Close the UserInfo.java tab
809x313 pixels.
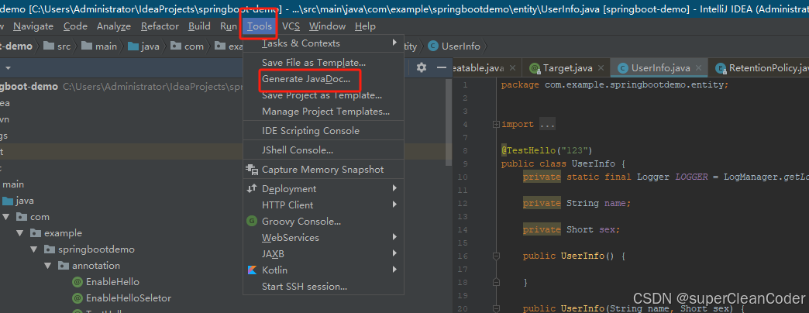(699, 68)
